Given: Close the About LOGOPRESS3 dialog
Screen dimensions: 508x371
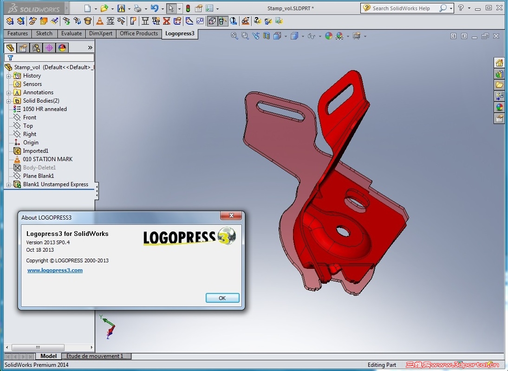Looking at the screenshot, I should click(x=231, y=215).
